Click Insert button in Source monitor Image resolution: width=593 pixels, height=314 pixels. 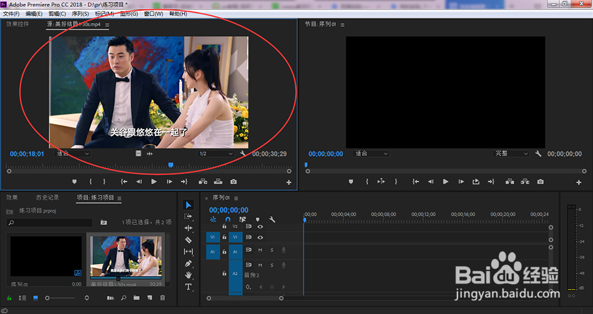tap(203, 181)
